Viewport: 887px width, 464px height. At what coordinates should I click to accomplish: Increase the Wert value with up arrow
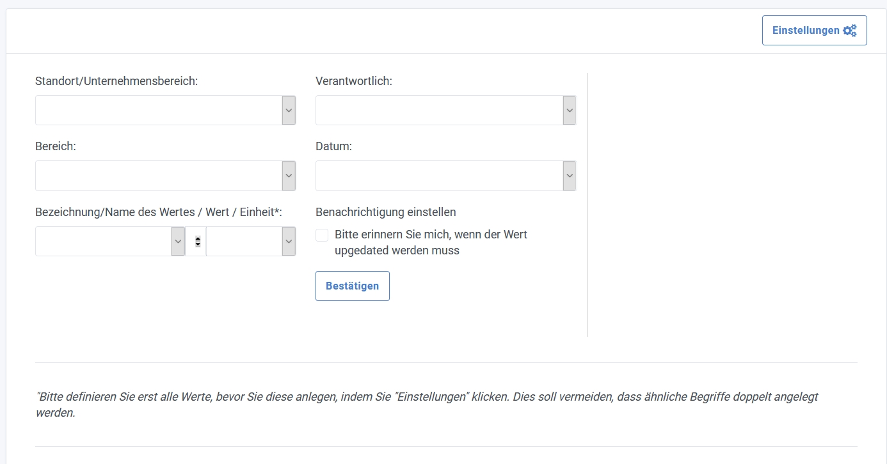tap(198, 238)
